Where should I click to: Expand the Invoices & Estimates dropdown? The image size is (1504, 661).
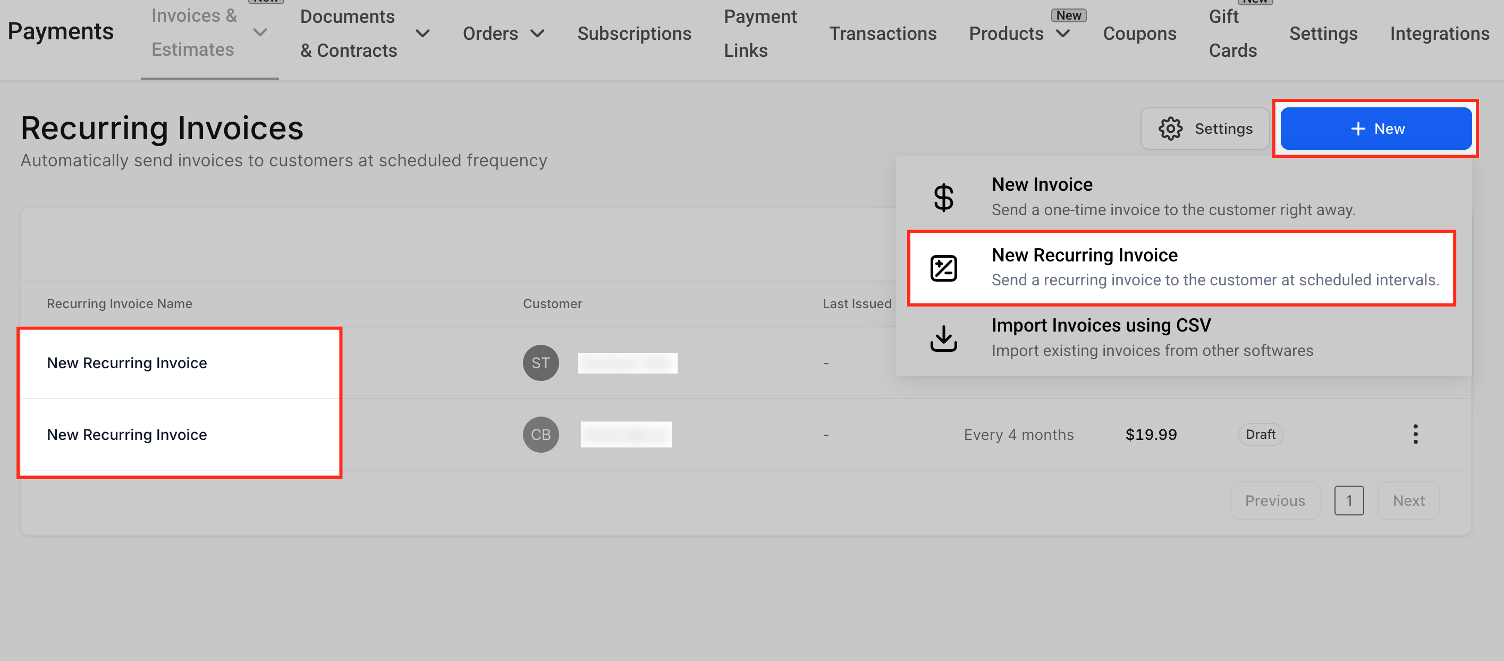point(260,33)
